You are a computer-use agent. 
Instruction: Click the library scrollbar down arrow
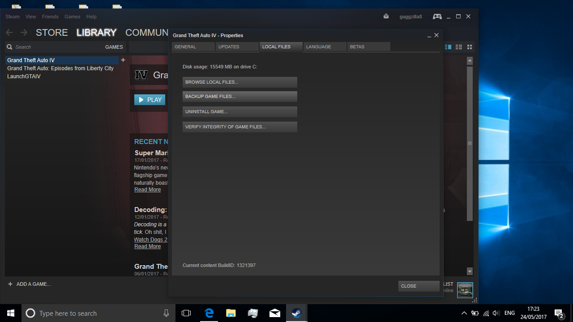(x=470, y=271)
